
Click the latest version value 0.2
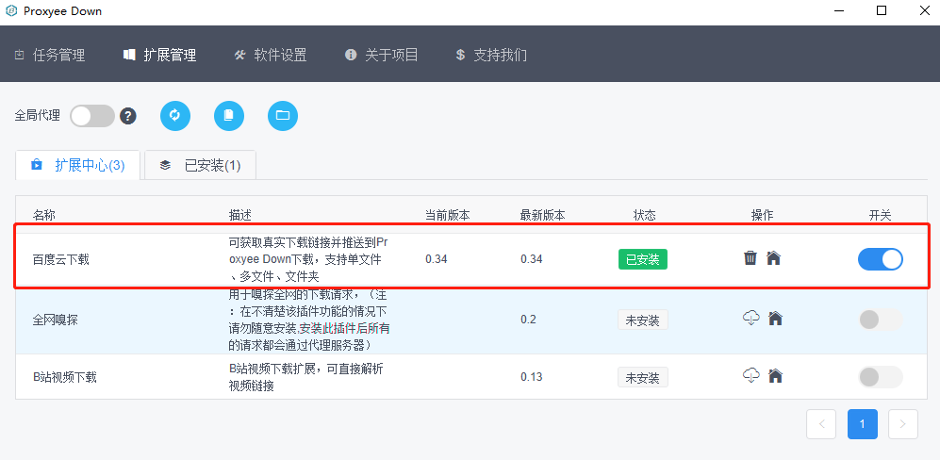[x=528, y=320]
